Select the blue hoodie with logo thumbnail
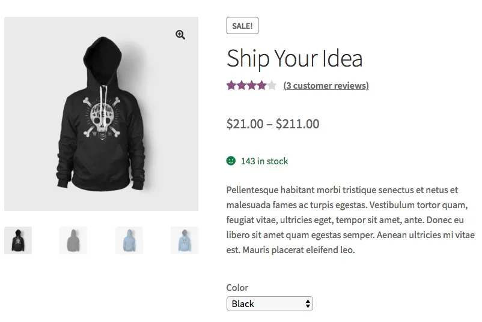Image resolution: width=482 pixels, height=322 pixels. pyautogui.click(x=185, y=240)
